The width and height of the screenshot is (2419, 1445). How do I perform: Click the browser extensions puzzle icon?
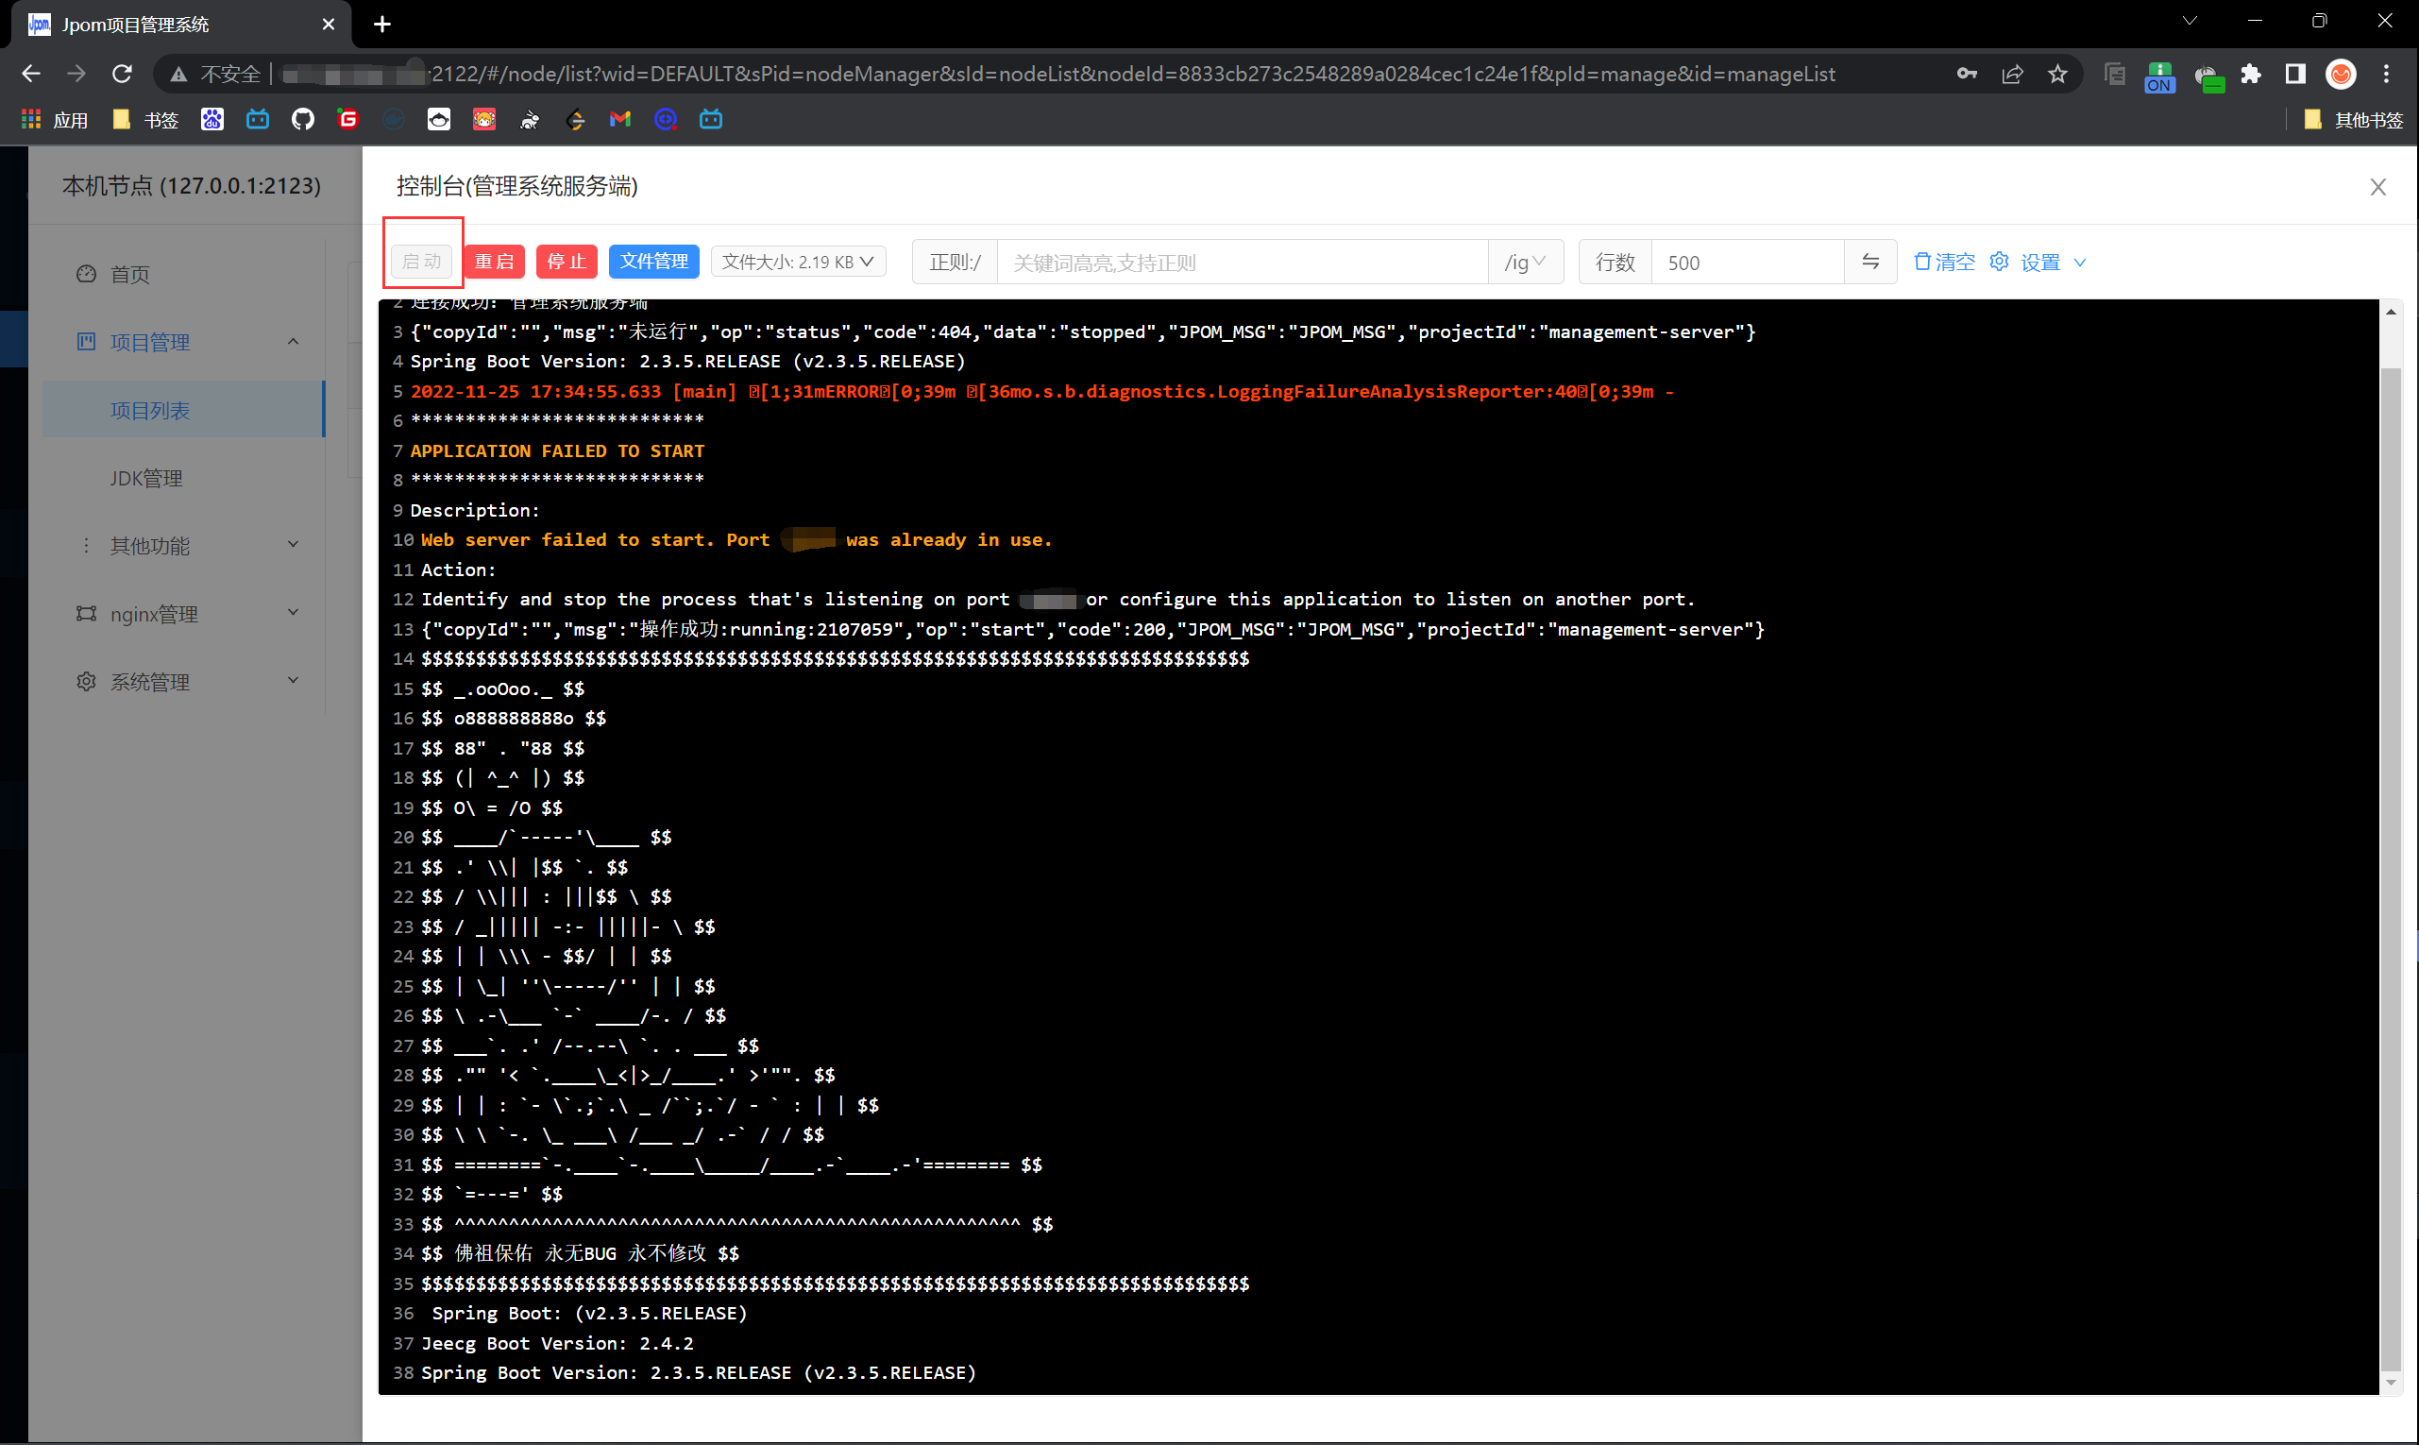click(x=2251, y=74)
